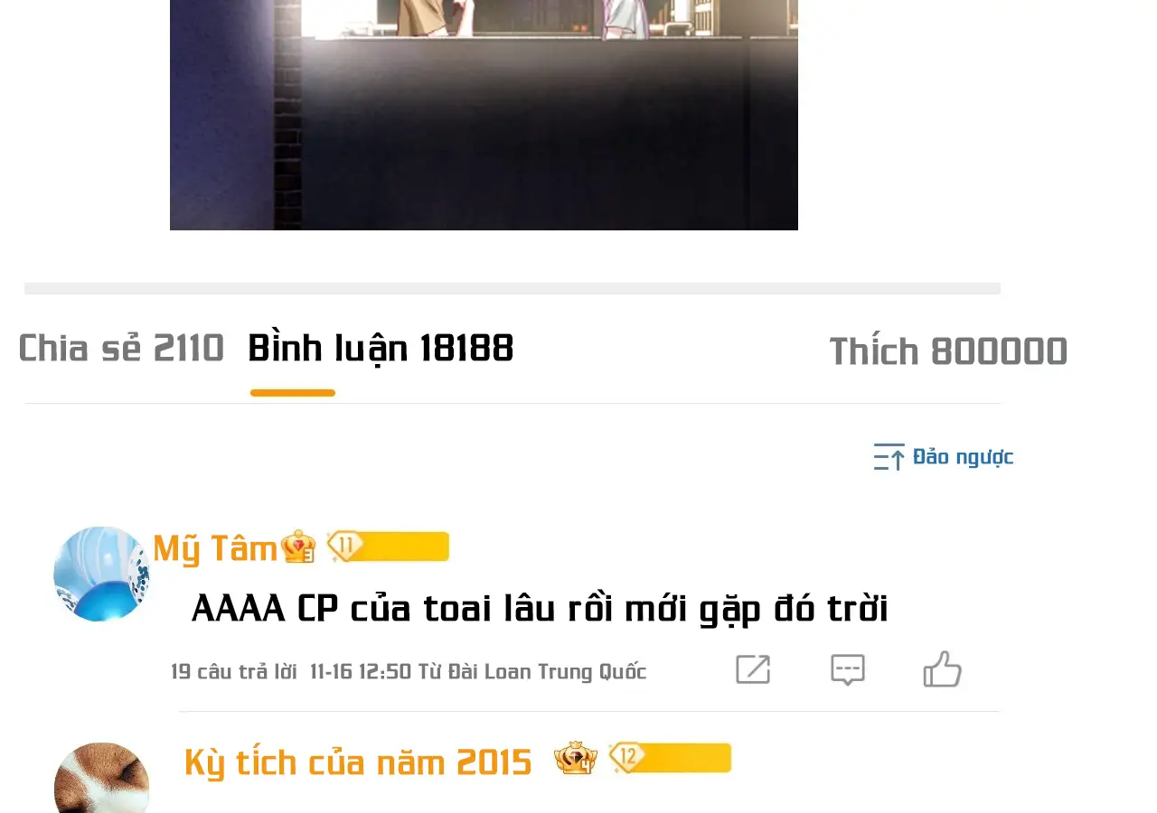Screen dimensions: 1157x813
Task: Click the comic panel image at the top
Action: pyautogui.click(x=484, y=115)
